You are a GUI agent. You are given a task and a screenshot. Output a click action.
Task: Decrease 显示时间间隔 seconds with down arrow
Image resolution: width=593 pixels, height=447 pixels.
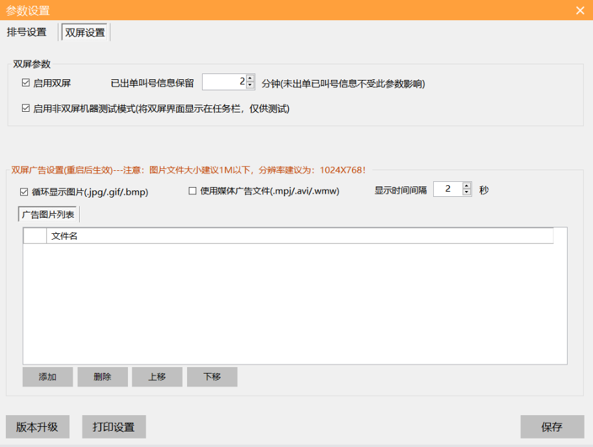[466, 192]
